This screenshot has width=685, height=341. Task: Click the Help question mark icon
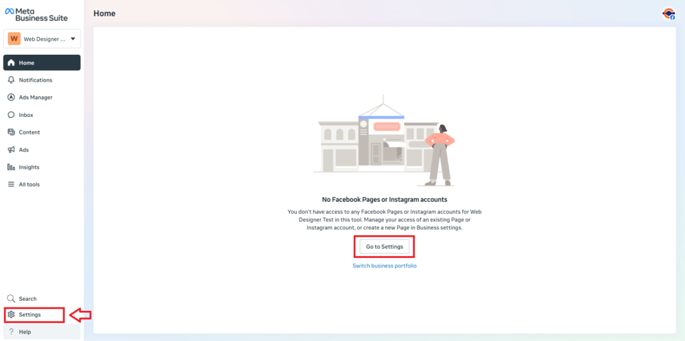pyautogui.click(x=12, y=332)
